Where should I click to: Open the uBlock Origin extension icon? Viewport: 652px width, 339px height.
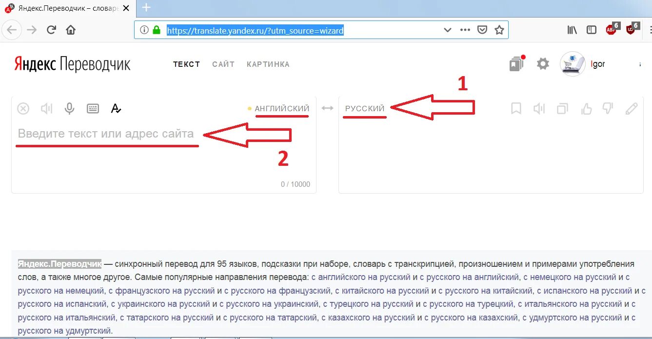[632, 29]
